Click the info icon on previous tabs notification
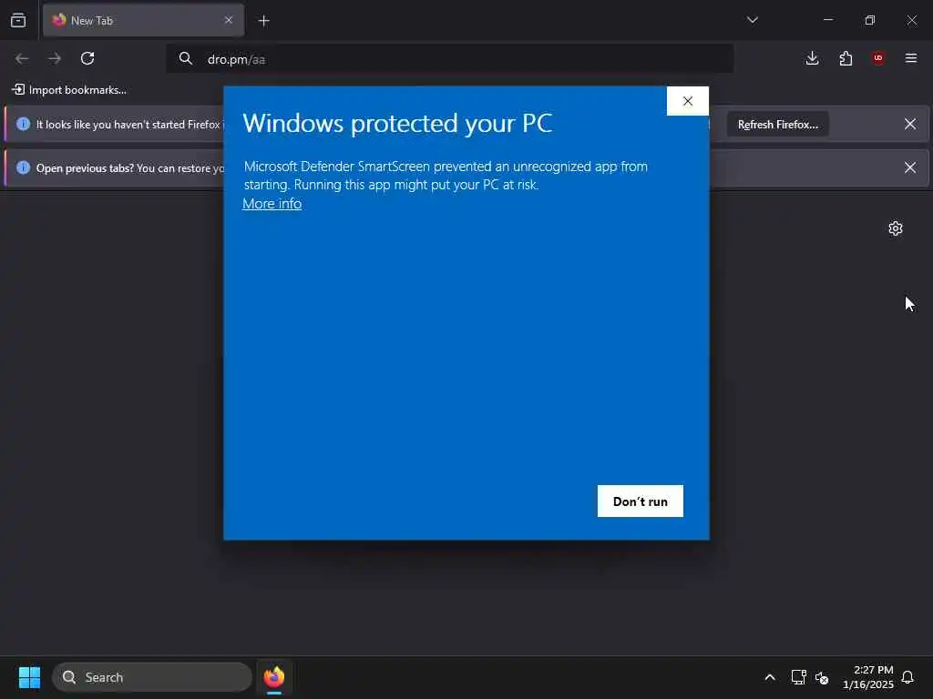This screenshot has width=933, height=699. pyautogui.click(x=23, y=167)
